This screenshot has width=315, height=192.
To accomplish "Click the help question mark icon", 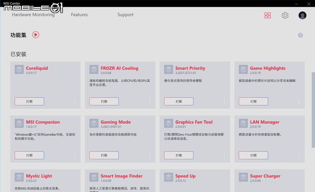I will [x=300, y=35].
